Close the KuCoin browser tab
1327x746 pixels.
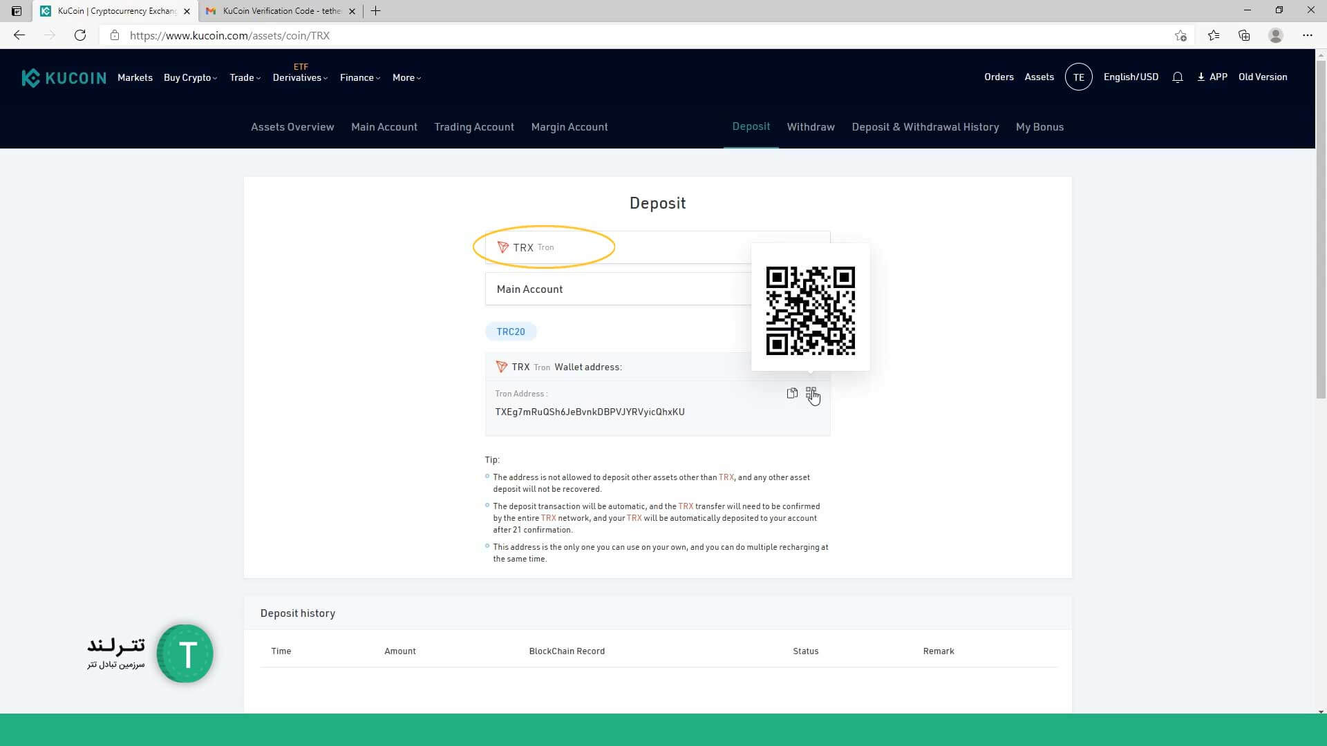tap(187, 11)
